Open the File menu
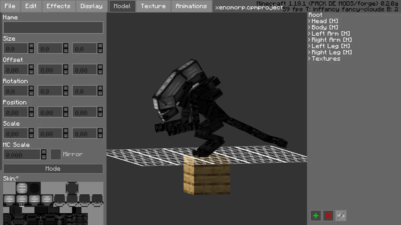401x225 pixels. [x=10, y=6]
